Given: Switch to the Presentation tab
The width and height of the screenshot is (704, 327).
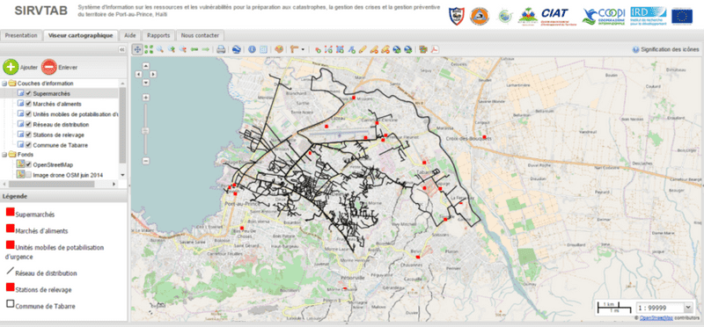Looking at the screenshot, I should point(21,35).
